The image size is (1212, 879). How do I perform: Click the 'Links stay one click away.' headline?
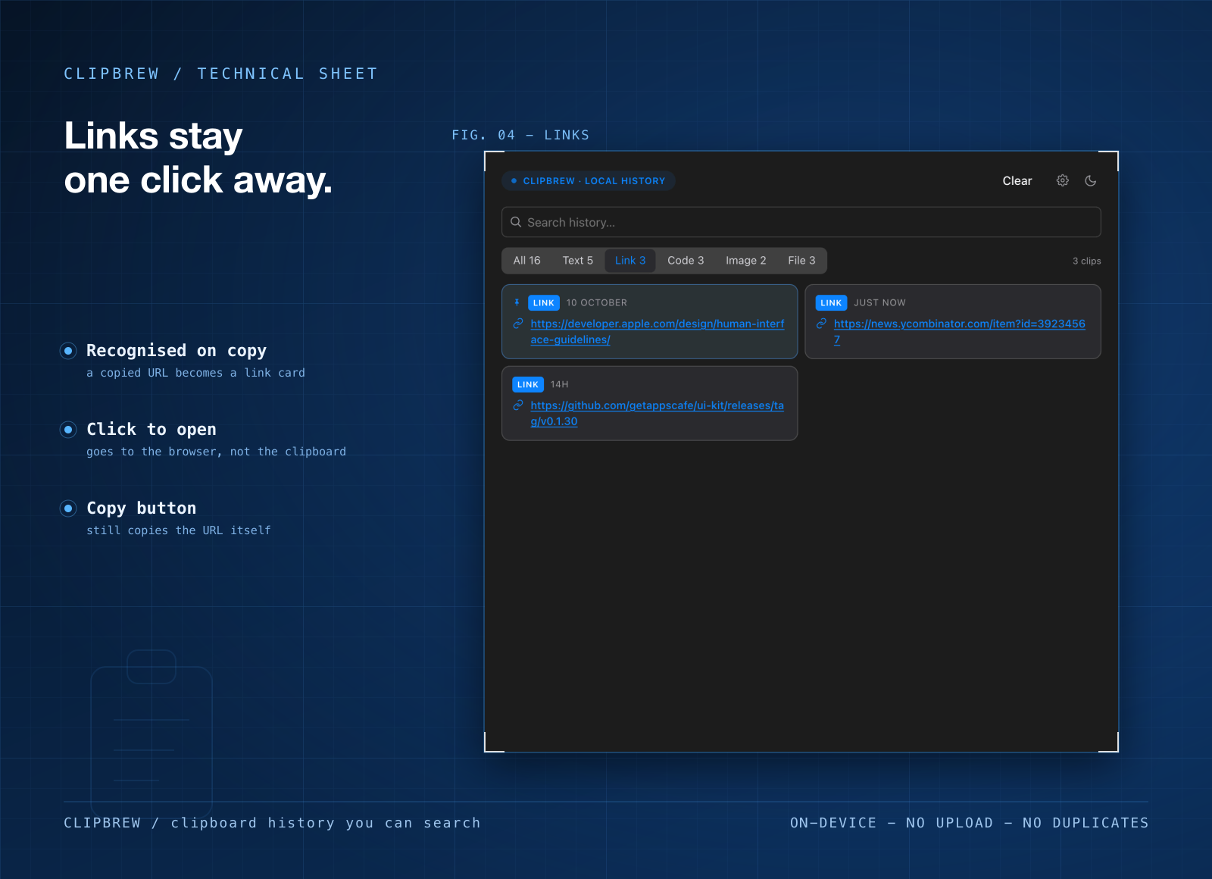(x=198, y=158)
